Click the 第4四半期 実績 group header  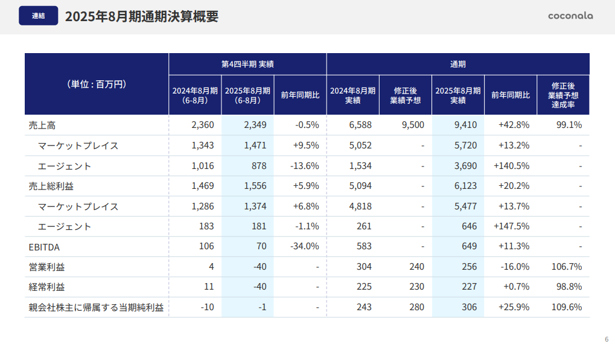(x=247, y=64)
